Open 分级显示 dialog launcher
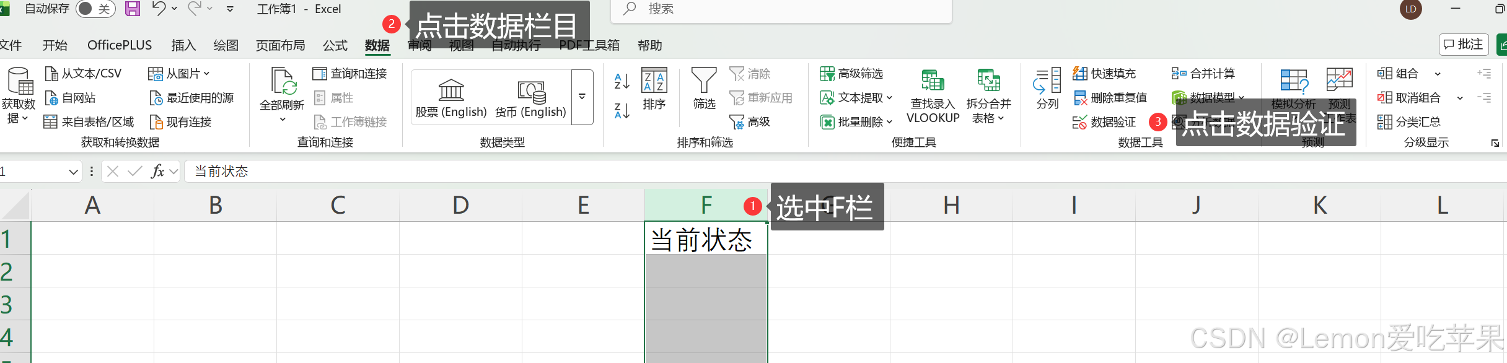This screenshot has width=1507, height=363. coord(1495,143)
